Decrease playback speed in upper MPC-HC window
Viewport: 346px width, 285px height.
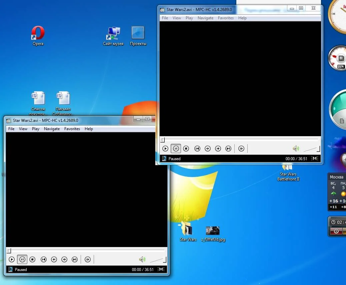tap(208, 148)
